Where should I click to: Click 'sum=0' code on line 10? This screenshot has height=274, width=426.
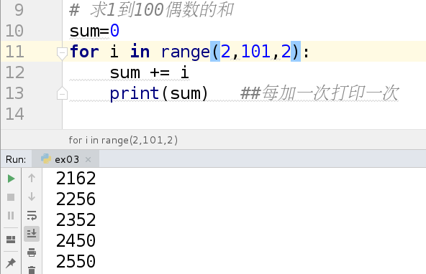pyautogui.click(x=94, y=31)
